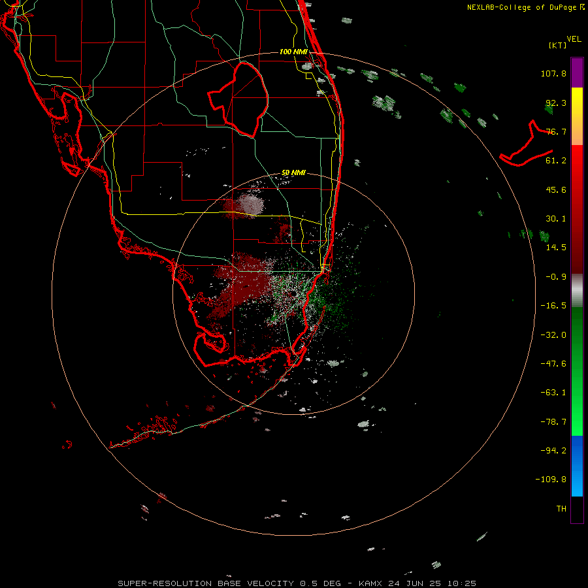The width and height of the screenshot is (588, 588).
Task: Click the NEXLAB-College of DuPage label
Action: (525, 7)
